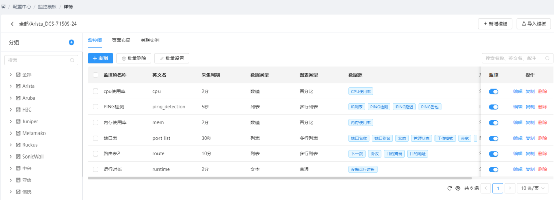554x200 pixels.
Task: Click the folder icon of the Arista group
Action: tap(18, 86)
